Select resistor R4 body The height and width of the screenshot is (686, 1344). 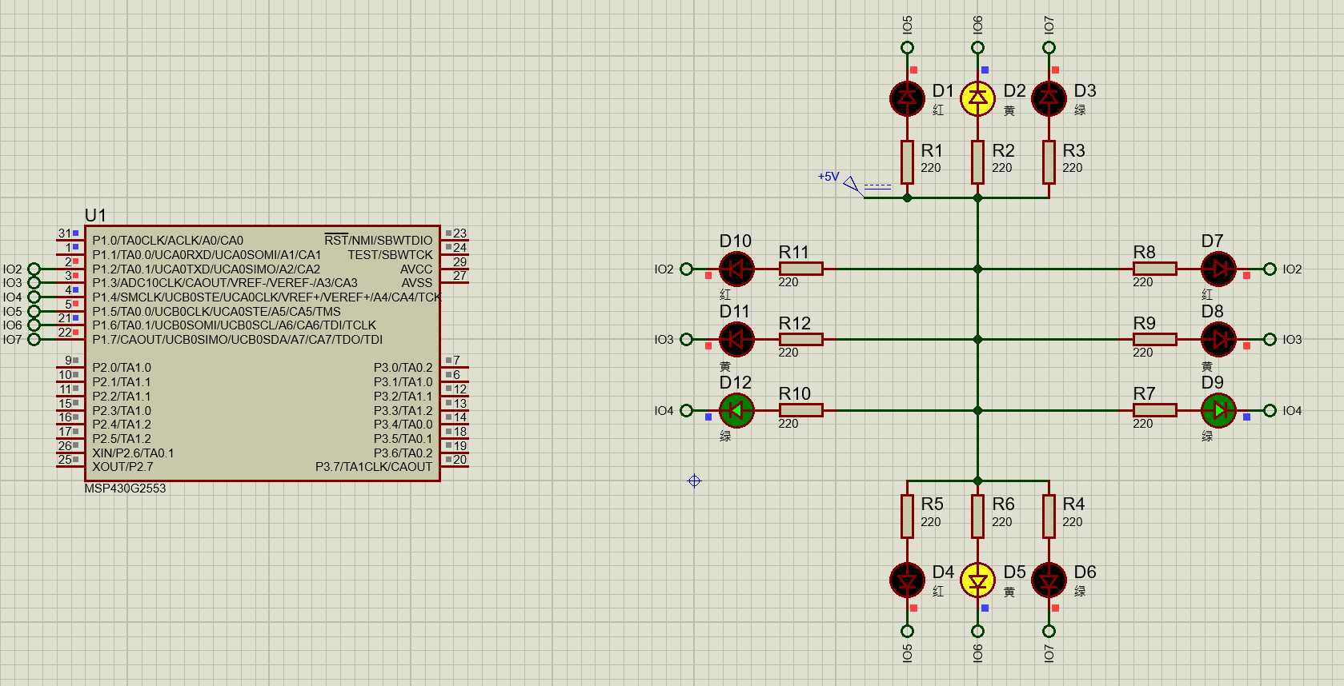coord(1049,516)
